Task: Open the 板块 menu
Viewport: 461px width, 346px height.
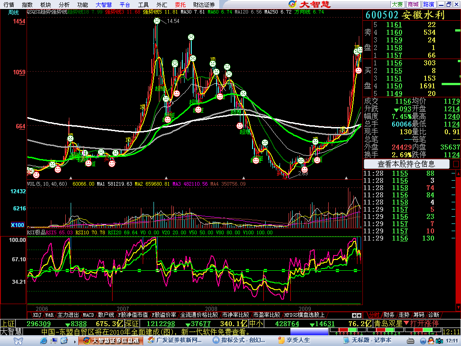Action: pos(45,5)
